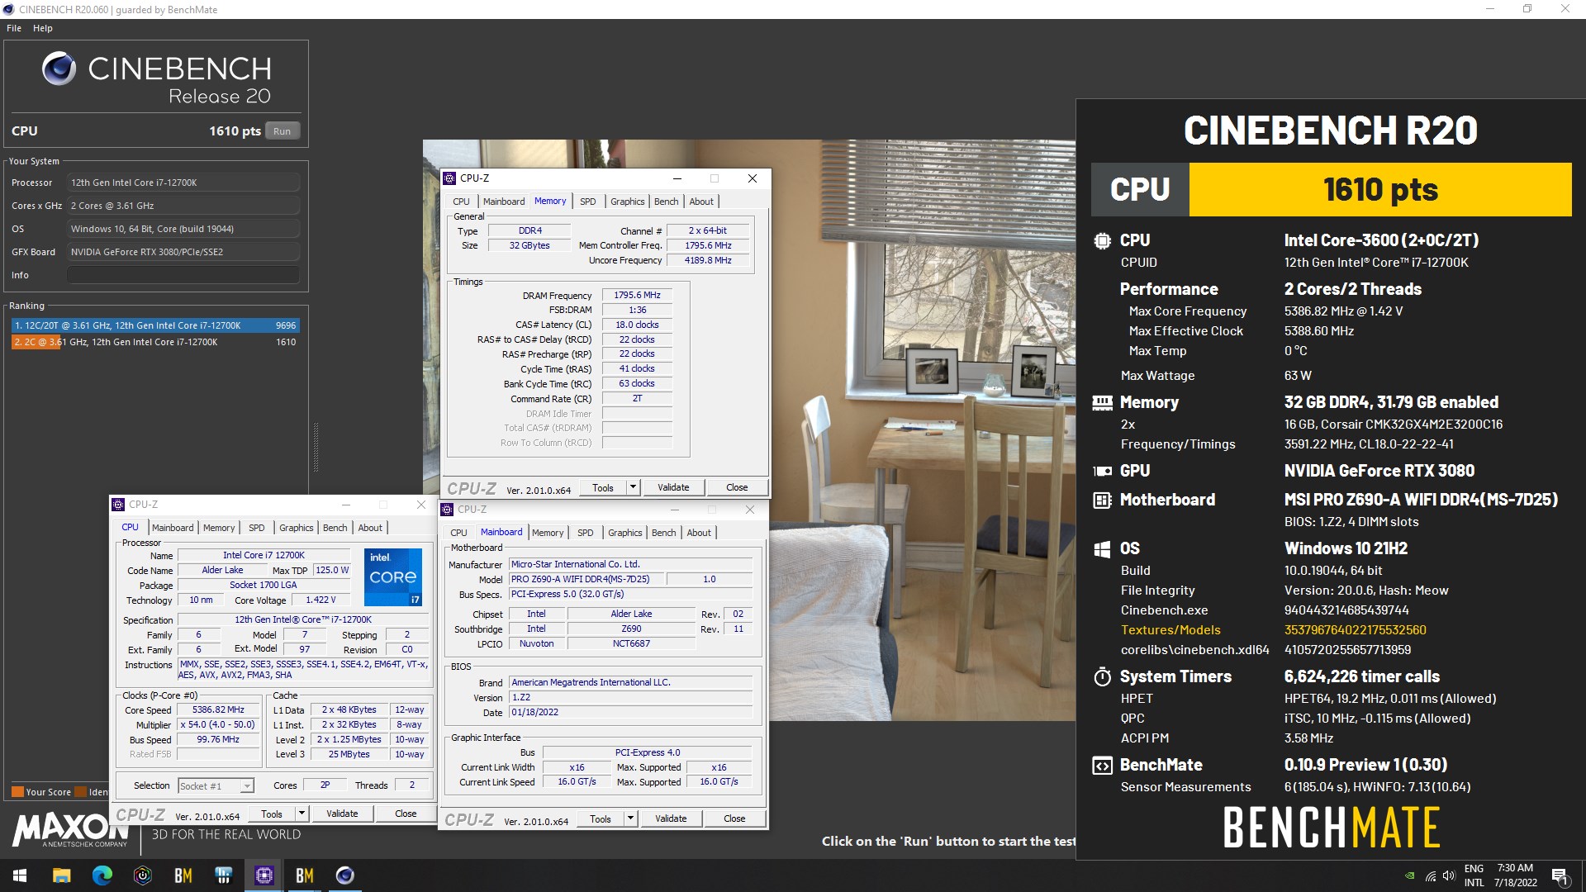The height and width of the screenshot is (892, 1586).
Task: Click the Motherboard icon in BenchMate panel
Action: pyautogui.click(x=1102, y=500)
